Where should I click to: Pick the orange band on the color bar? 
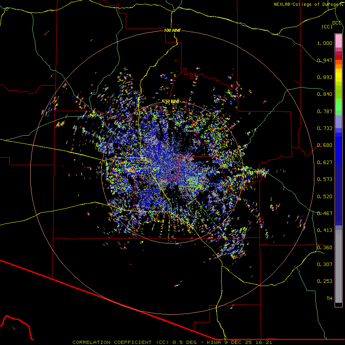pyautogui.click(x=338, y=66)
